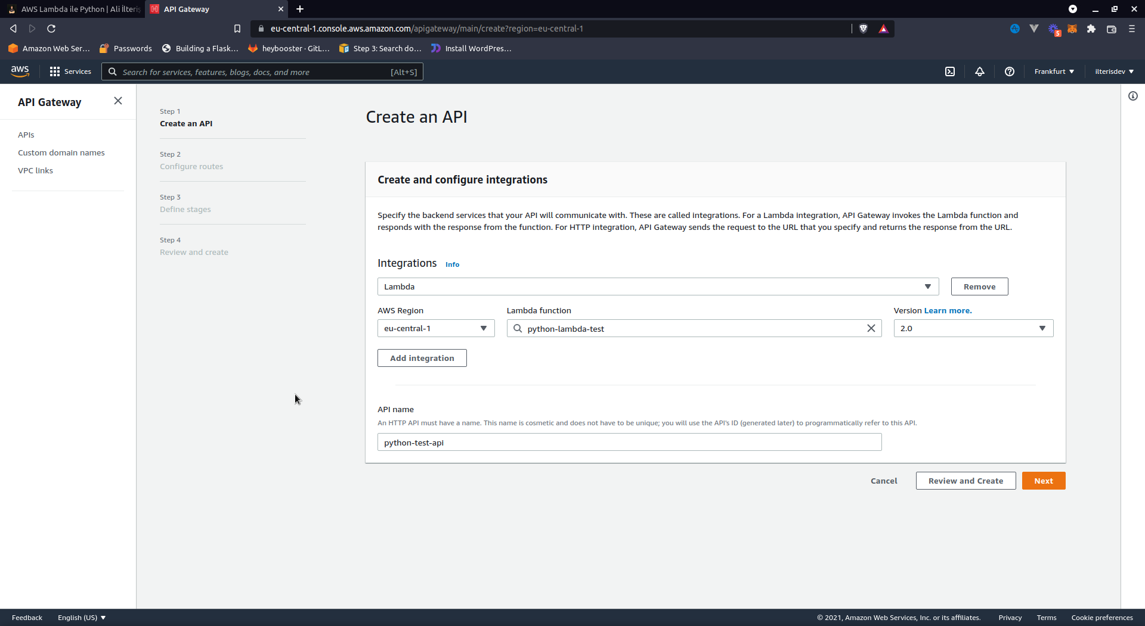Close the API Gateway side panel
The image size is (1145, 626).
click(118, 101)
